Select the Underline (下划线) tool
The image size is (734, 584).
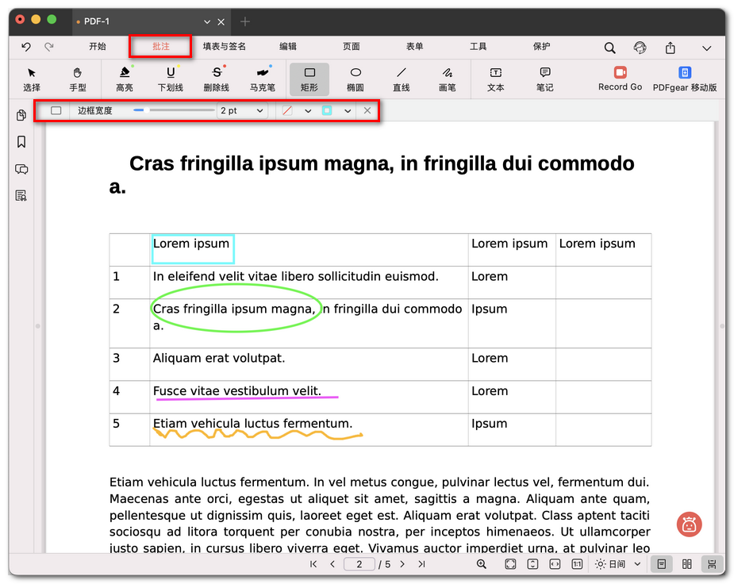pos(171,79)
